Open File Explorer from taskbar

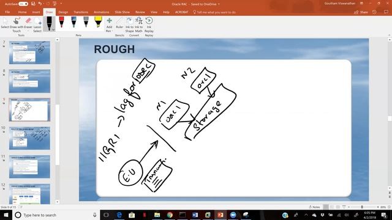pos(157,215)
